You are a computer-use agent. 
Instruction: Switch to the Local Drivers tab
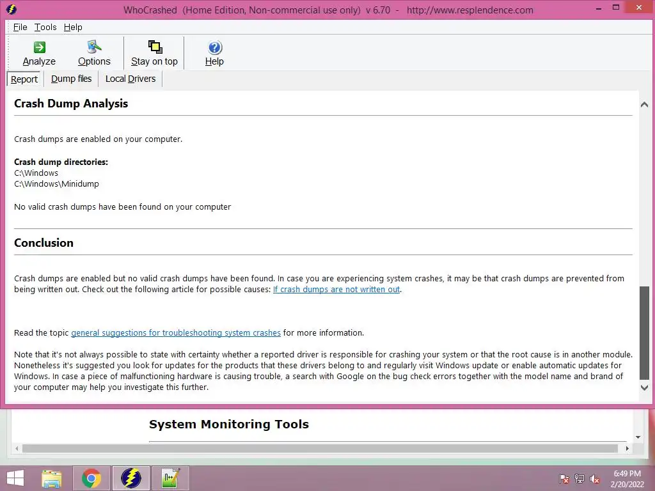[x=130, y=79]
